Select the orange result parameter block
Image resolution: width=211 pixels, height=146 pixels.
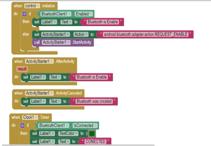click(22, 69)
